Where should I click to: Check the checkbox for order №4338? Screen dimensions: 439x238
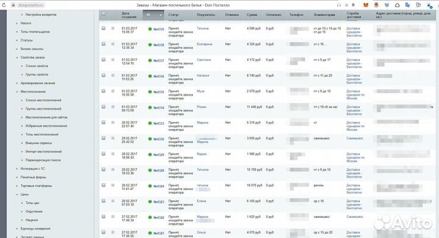click(104, 44)
